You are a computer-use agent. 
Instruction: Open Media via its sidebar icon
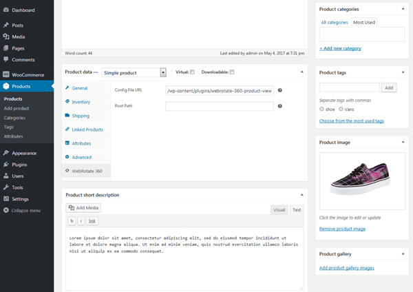(6, 36)
